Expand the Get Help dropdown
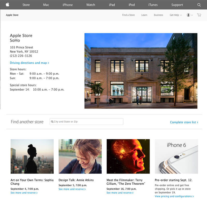The width and height of the screenshot is (207, 202). tap(176, 15)
